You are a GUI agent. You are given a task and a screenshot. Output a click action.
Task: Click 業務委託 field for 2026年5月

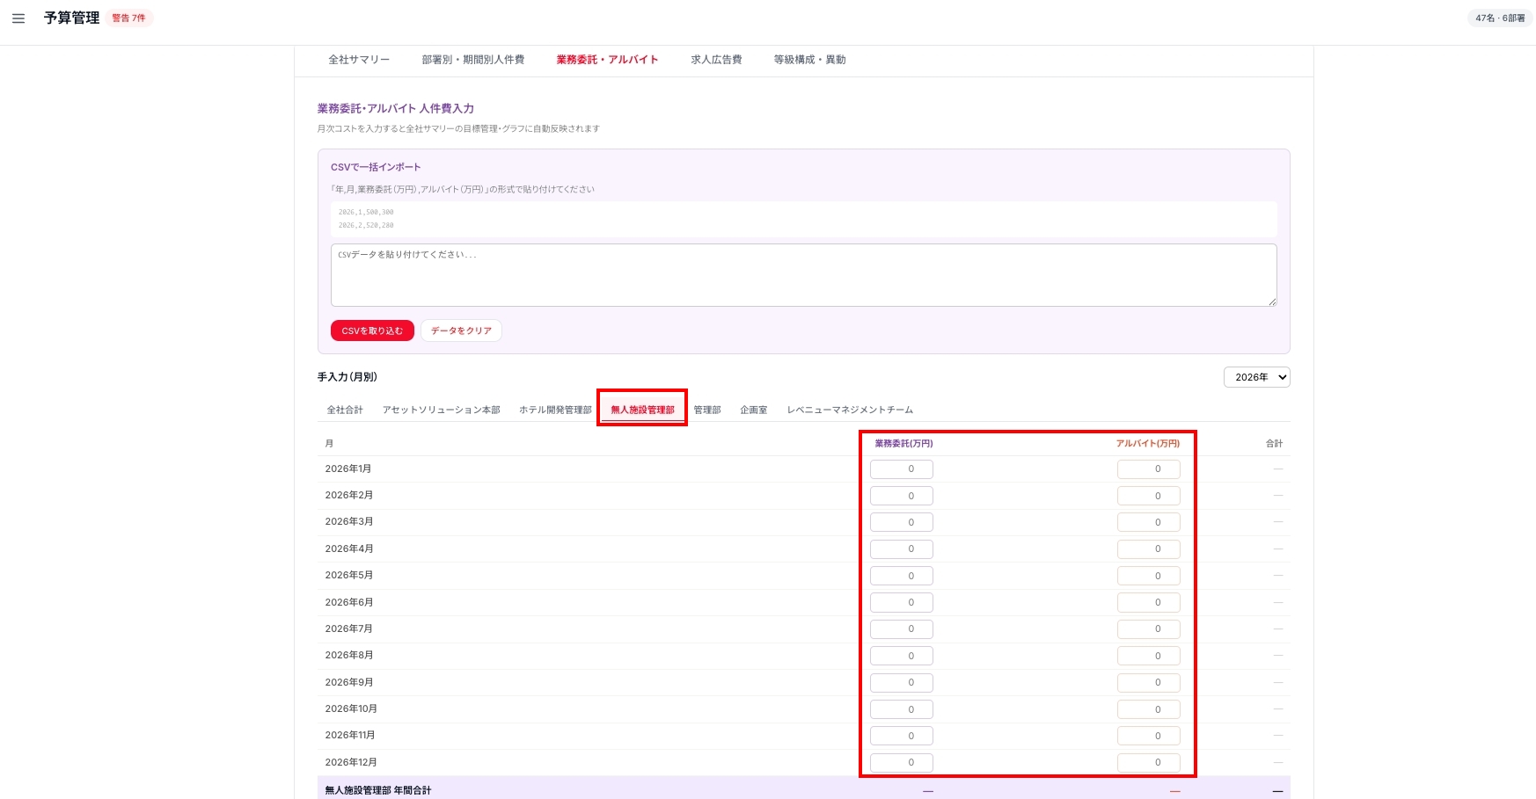(902, 576)
